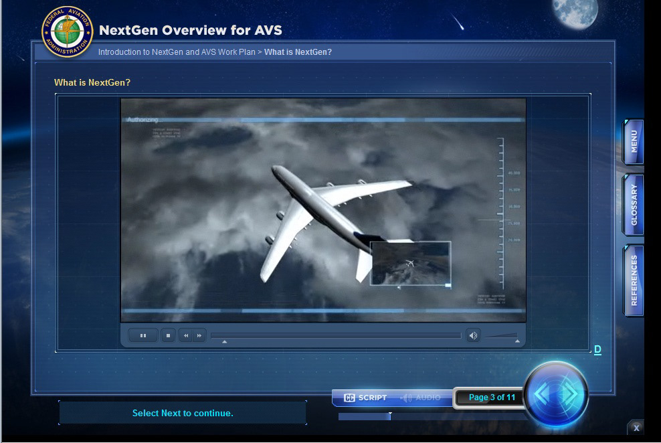661x443 pixels.
Task: Click 'Select Next to continue.' prompt
Action: coord(183,413)
